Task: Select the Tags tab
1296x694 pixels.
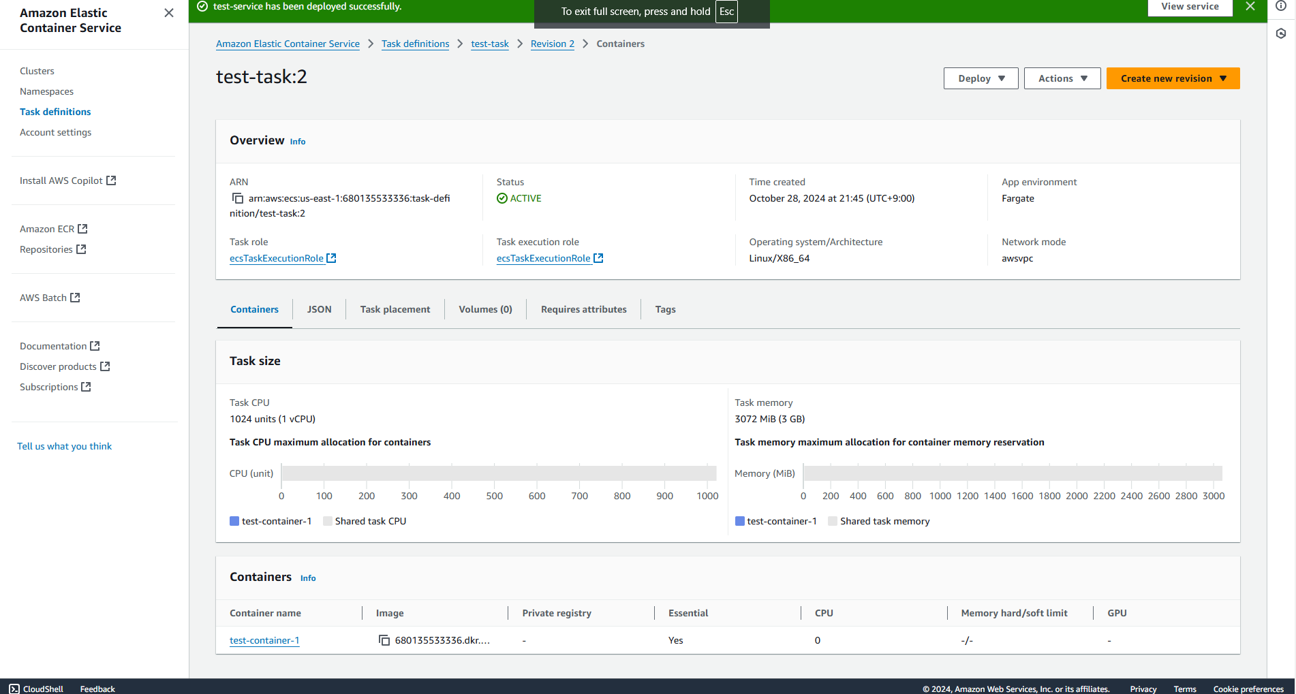Action: click(x=665, y=309)
